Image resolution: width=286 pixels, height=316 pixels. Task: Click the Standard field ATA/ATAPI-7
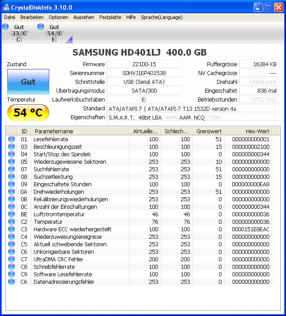(x=193, y=109)
